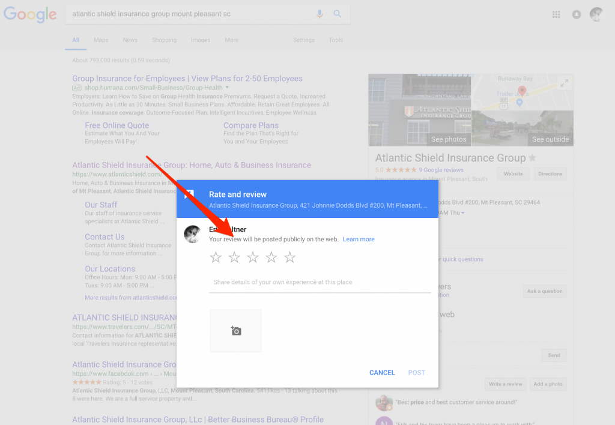Image resolution: width=615 pixels, height=425 pixels.
Task: Open More results from atlanticshield link
Action: [x=130, y=298]
